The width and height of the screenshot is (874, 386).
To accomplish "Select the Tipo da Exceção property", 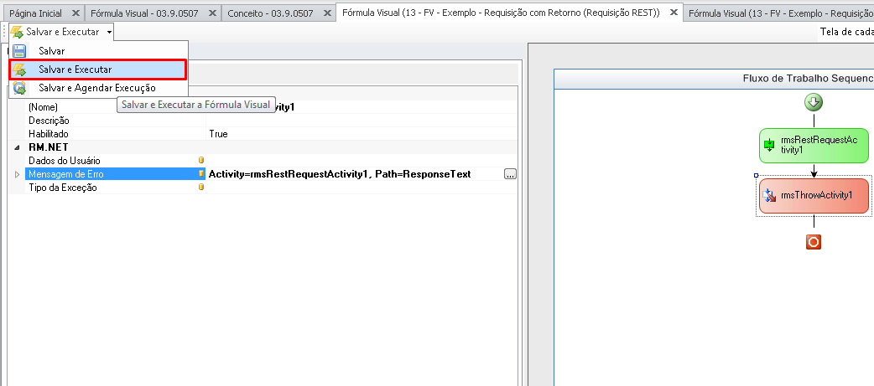I will [62, 188].
